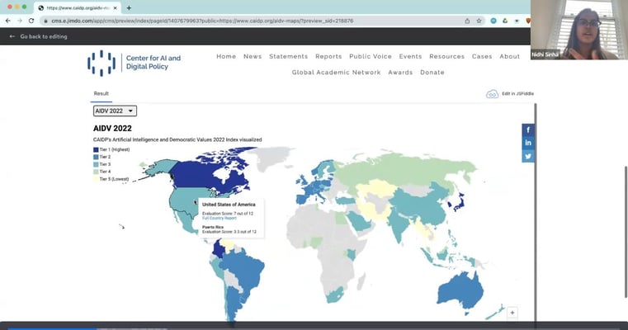Click the browser reload icon
The image size is (628, 330).
pyautogui.click(x=31, y=21)
